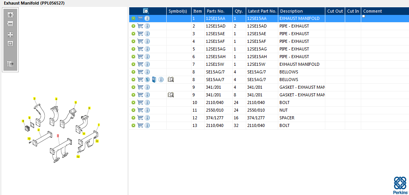Select callout 4 on the diagram
409x195 pixels.
[56, 99]
